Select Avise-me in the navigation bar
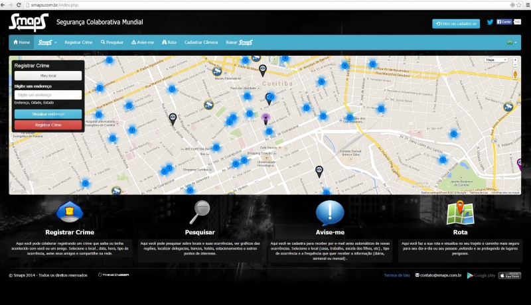Viewport: 531px width, 305px height. 143,42
